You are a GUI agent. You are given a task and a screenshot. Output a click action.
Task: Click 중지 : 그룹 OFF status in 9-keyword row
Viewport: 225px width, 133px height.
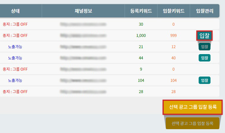pos(15,69)
